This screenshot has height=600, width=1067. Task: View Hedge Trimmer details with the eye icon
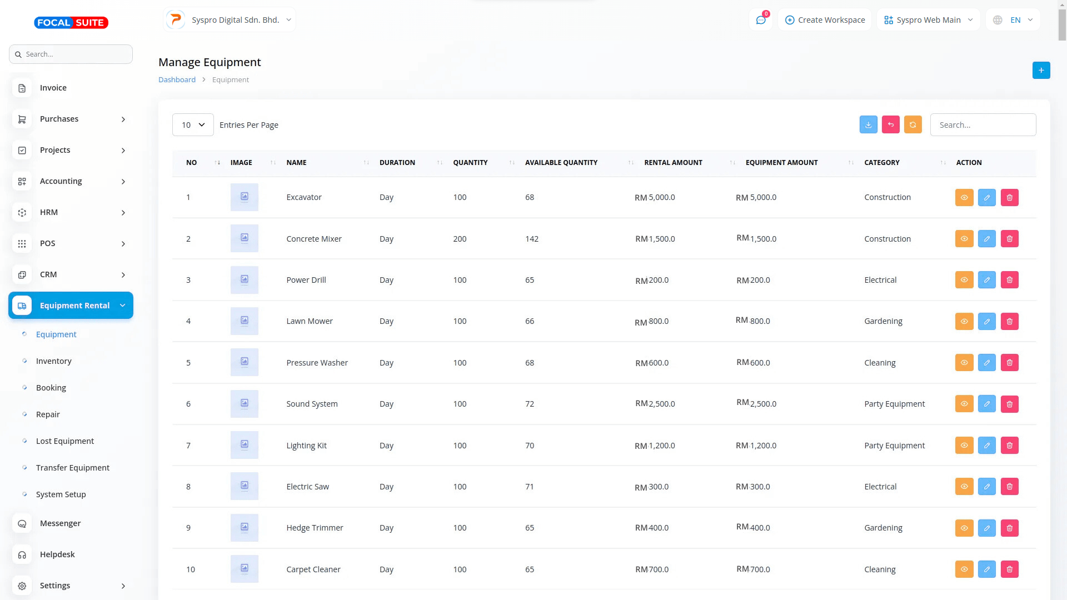tap(964, 528)
